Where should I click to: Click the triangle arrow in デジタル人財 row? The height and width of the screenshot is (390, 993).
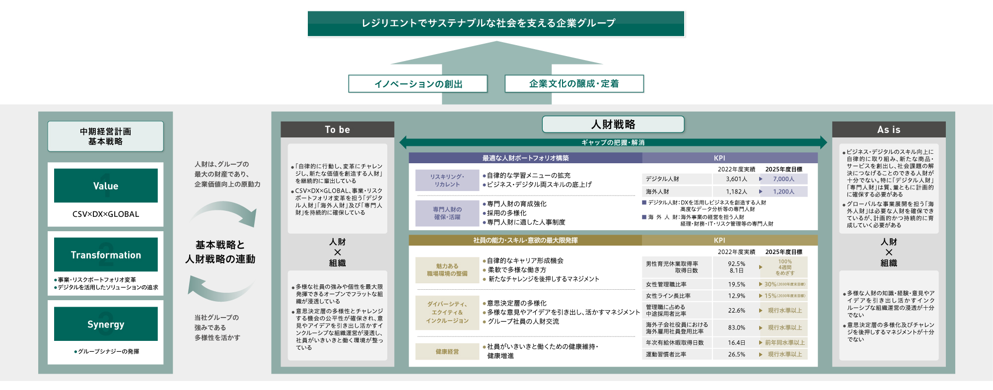761,179
